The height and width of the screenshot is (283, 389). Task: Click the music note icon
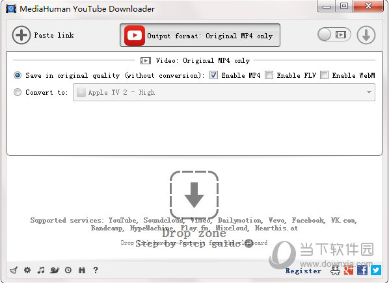(41, 270)
